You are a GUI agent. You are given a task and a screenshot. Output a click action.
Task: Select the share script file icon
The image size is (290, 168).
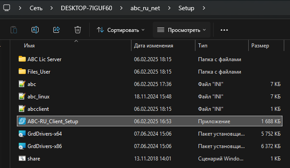[22, 158]
